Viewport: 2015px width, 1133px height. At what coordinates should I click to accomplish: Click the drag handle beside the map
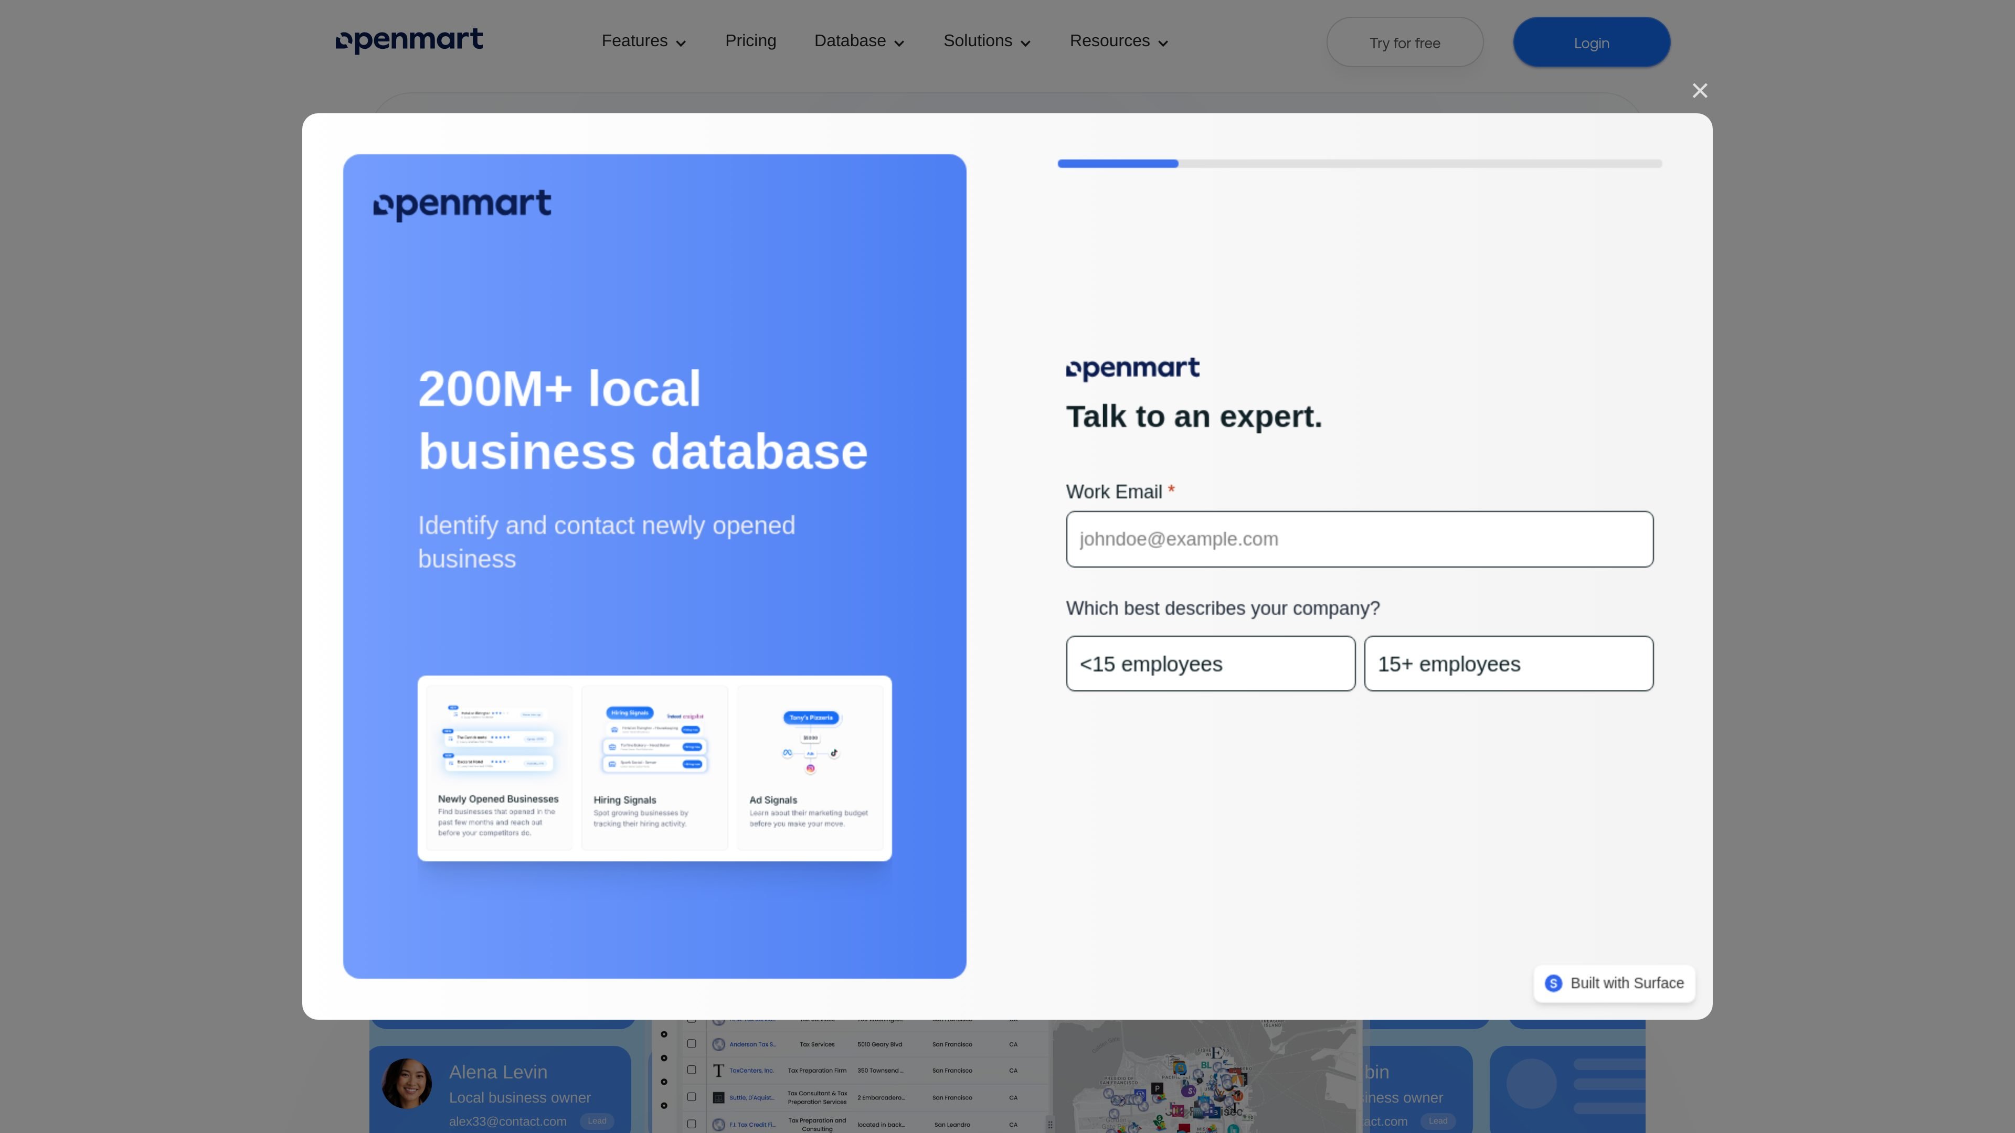[x=1049, y=1125]
